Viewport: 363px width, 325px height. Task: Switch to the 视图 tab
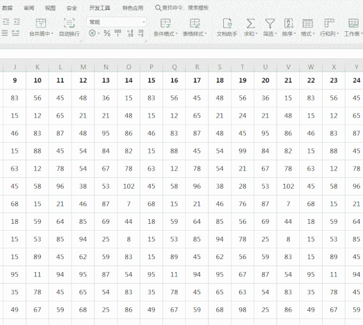pos(50,8)
